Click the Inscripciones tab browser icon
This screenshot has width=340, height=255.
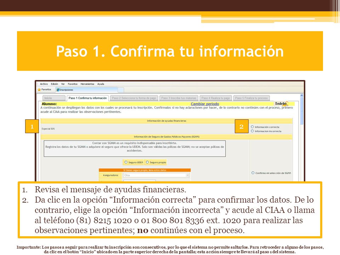pos(58,90)
